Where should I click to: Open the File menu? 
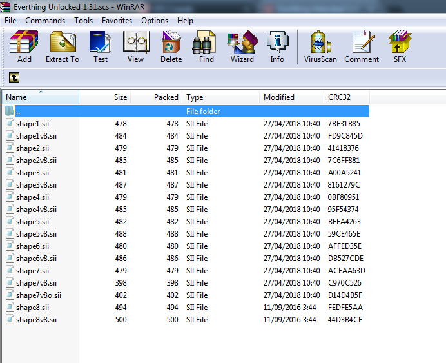pos(10,21)
